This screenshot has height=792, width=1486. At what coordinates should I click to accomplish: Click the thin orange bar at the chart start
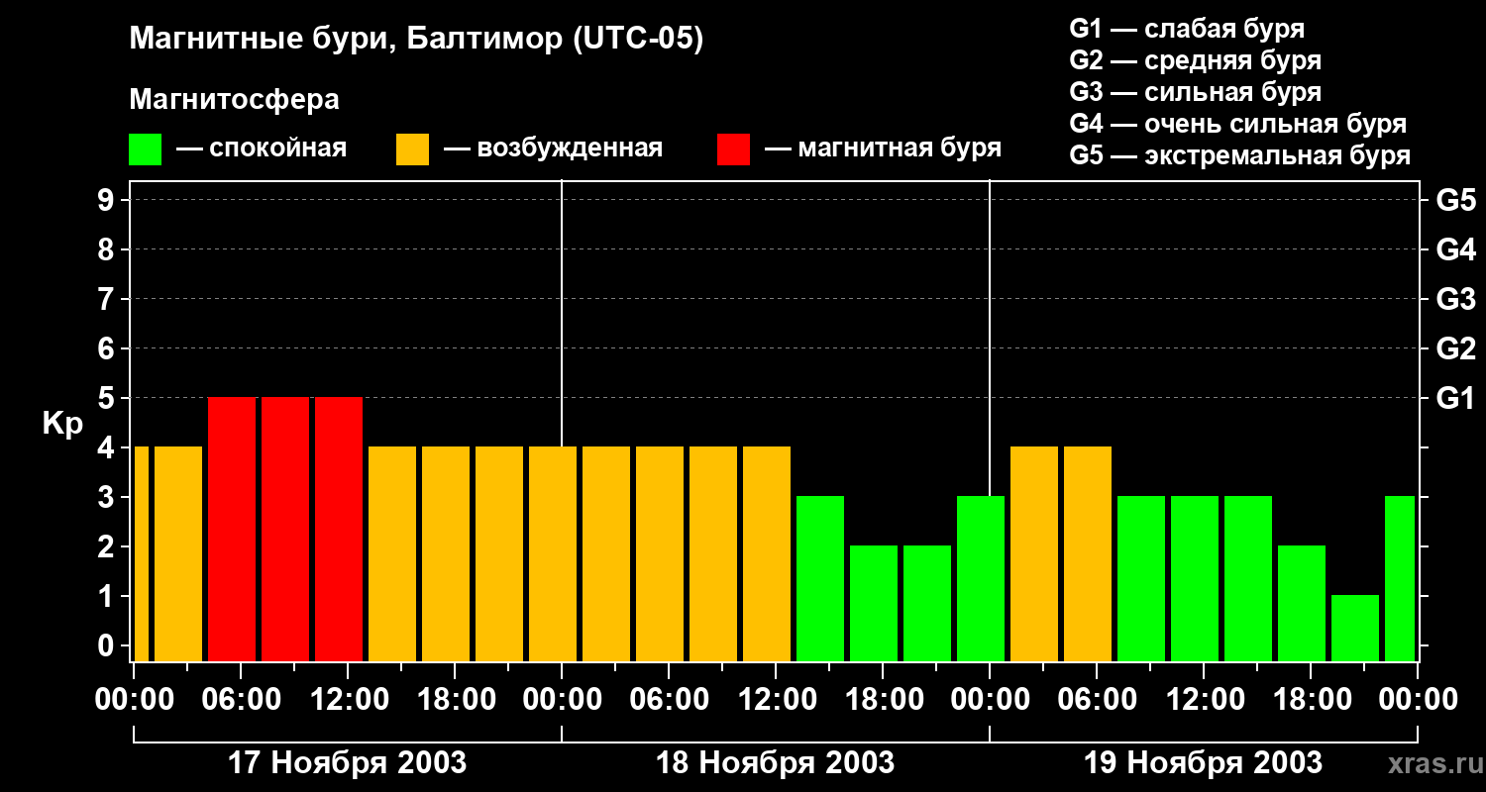coord(141,553)
